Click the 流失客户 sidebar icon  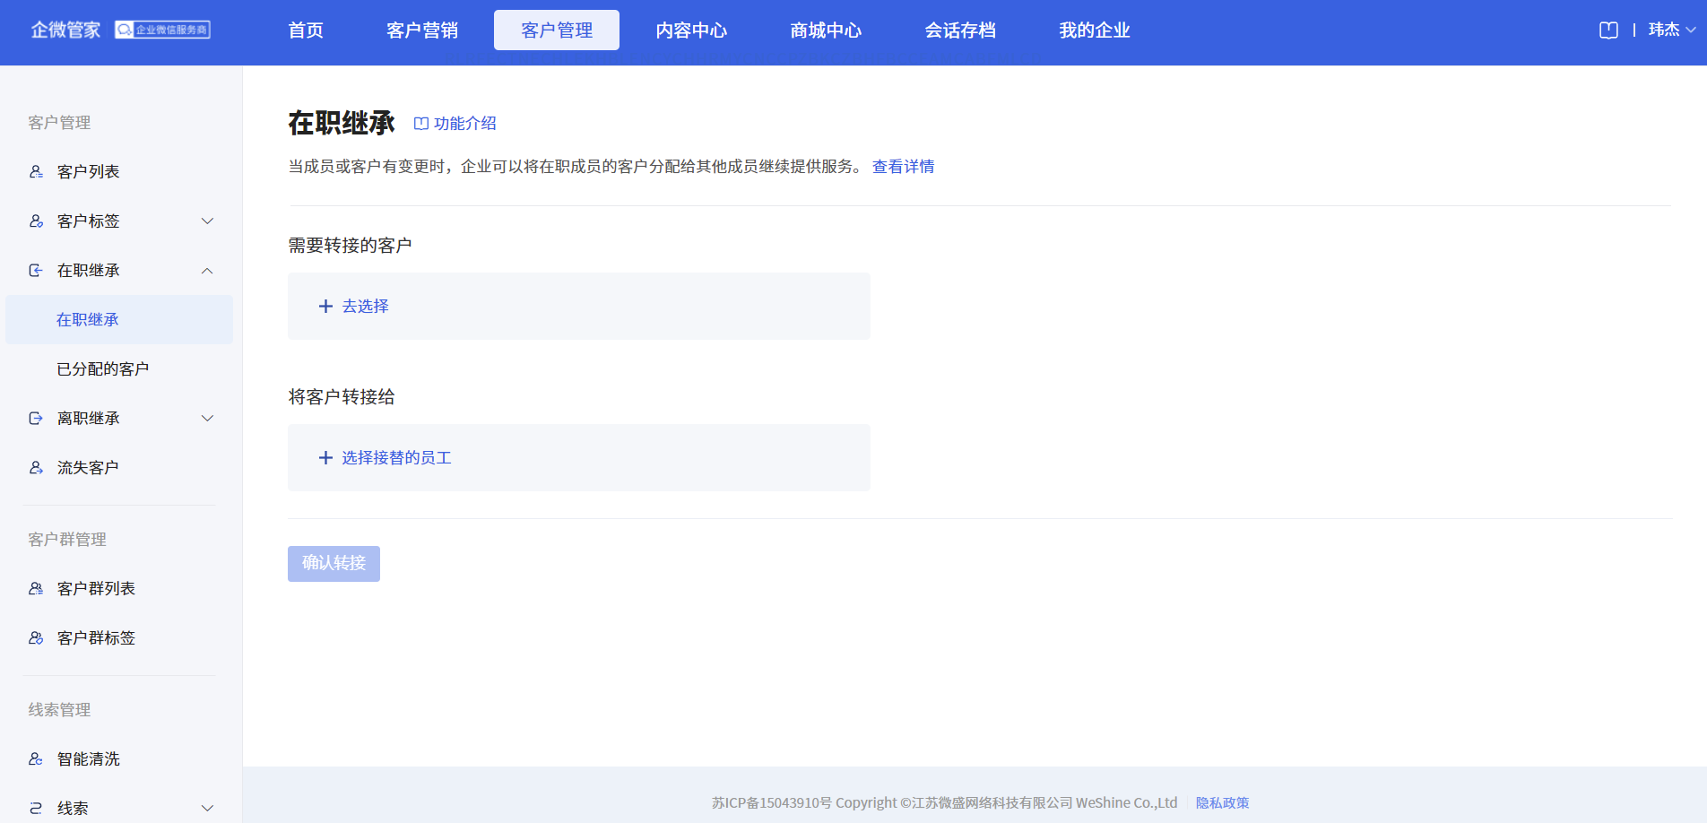point(36,467)
